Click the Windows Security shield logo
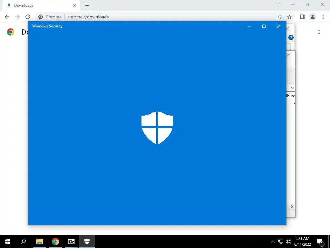The width and height of the screenshot is (330, 248). coord(157,128)
